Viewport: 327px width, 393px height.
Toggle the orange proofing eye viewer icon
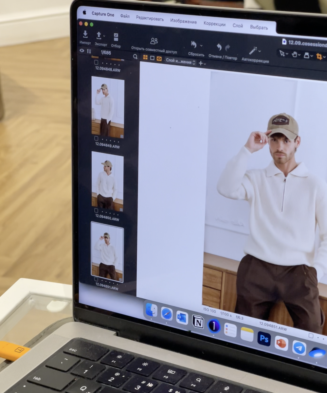coord(159,59)
